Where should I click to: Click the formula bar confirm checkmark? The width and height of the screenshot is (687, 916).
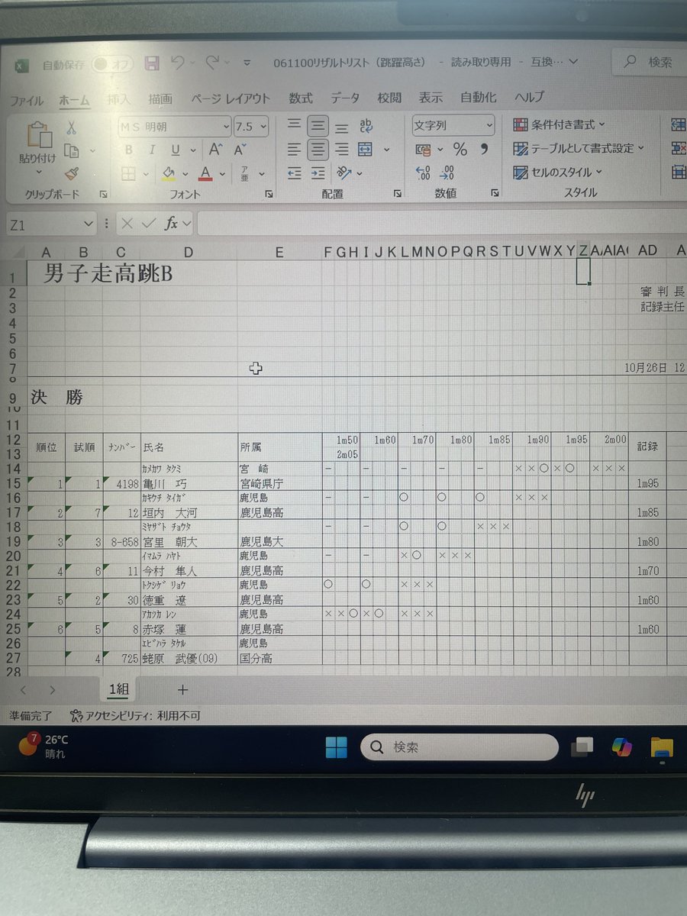point(149,223)
